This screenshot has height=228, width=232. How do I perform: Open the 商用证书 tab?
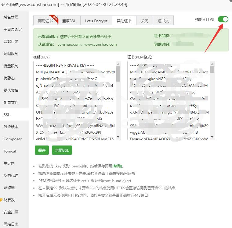click(45, 21)
